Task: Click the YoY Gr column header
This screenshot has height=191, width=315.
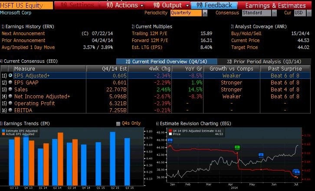Action: [187, 68]
